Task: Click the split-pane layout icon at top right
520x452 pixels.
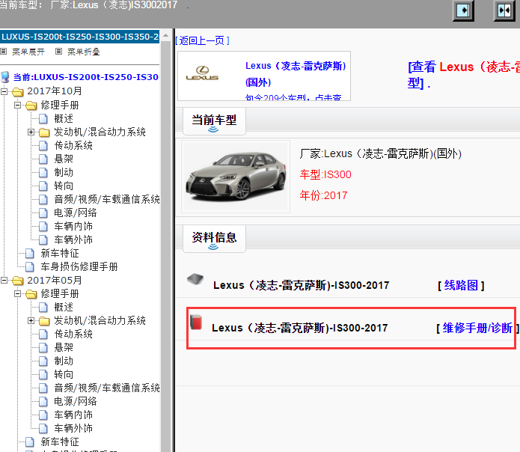Action: pyautogui.click(x=504, y=10)
